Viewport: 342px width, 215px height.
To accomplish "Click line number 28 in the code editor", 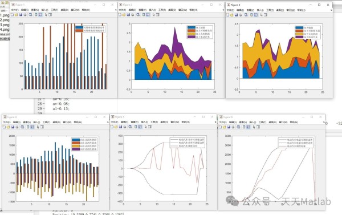I will pyautogui.click(x=40, y=104).
